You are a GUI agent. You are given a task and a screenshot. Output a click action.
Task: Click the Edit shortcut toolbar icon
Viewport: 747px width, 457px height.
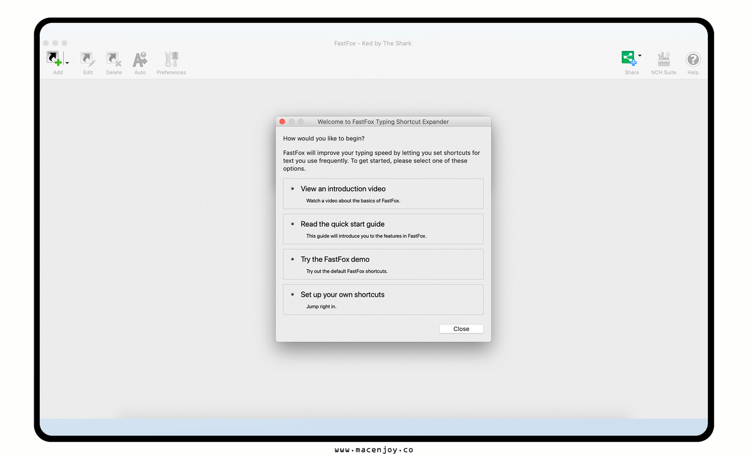[x=88, y=59]
